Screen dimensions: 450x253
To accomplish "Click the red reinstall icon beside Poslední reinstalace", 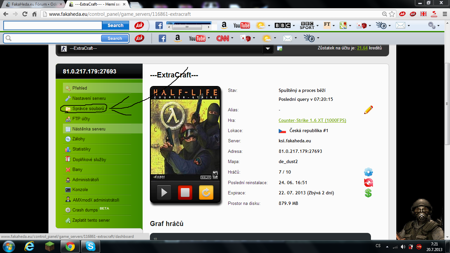I will (x=368, y=183).
